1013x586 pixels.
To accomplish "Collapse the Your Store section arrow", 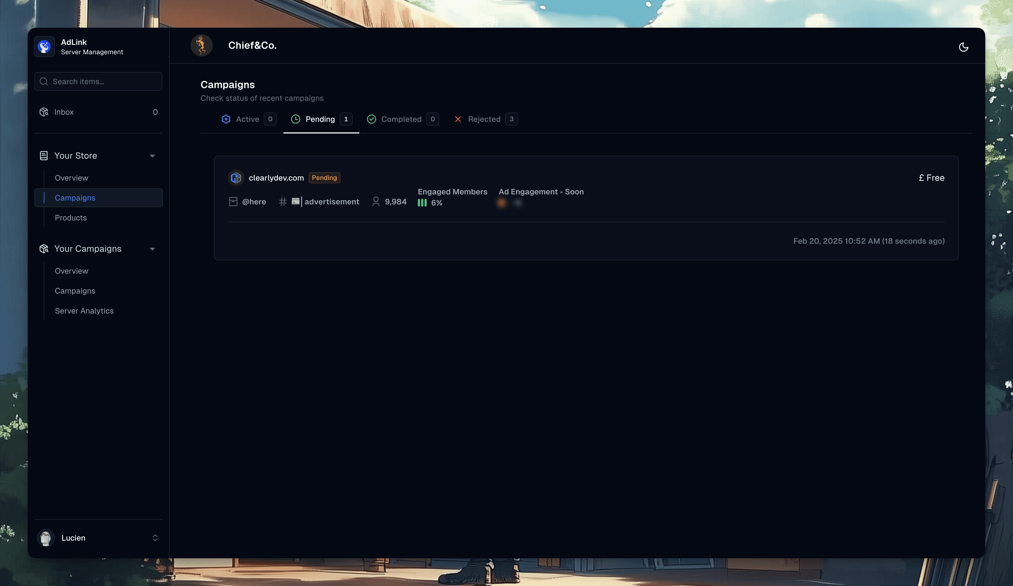I will [x=152, y=156].
